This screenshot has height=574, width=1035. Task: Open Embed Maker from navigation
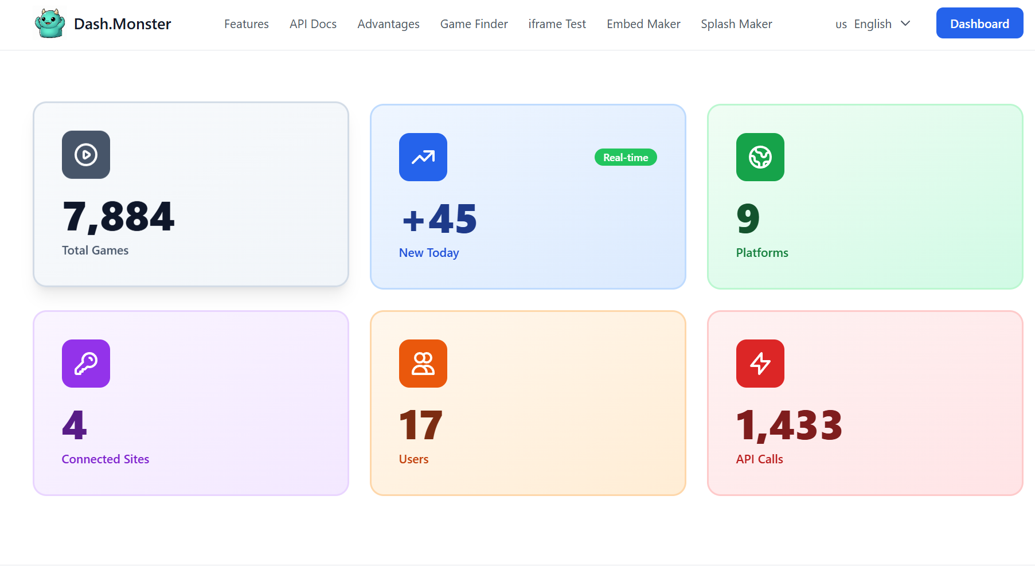(643, 24)
